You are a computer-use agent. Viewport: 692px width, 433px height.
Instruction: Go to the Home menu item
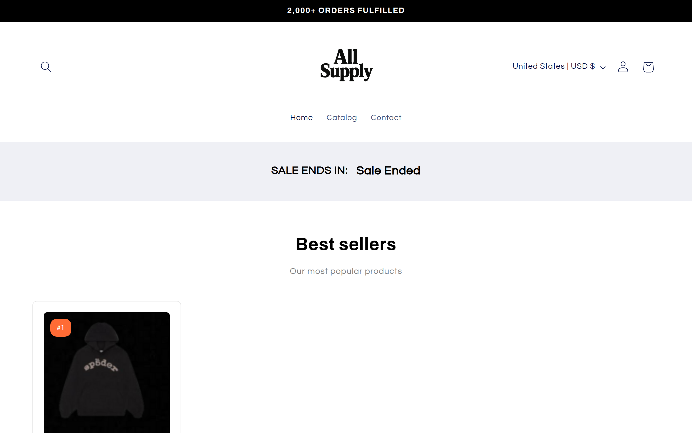pos(301,118)
